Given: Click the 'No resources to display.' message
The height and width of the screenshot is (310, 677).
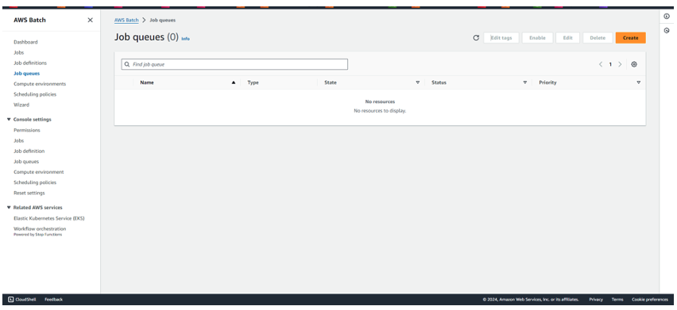Looking at the screenshot, I should point(380,111).
